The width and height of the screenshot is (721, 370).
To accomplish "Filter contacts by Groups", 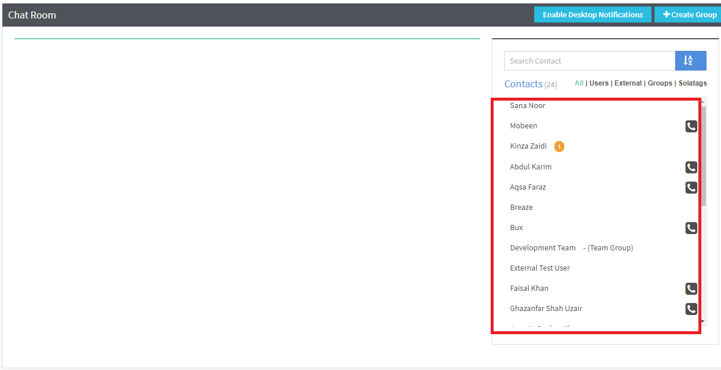I will click(x=660, y=83).
